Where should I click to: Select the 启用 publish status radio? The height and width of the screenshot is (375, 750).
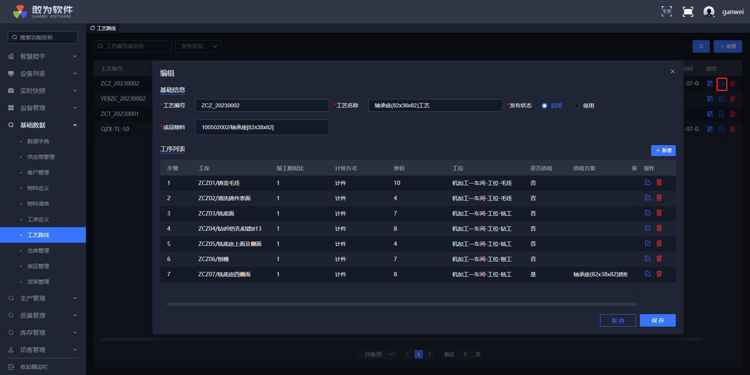click(545, 106)
